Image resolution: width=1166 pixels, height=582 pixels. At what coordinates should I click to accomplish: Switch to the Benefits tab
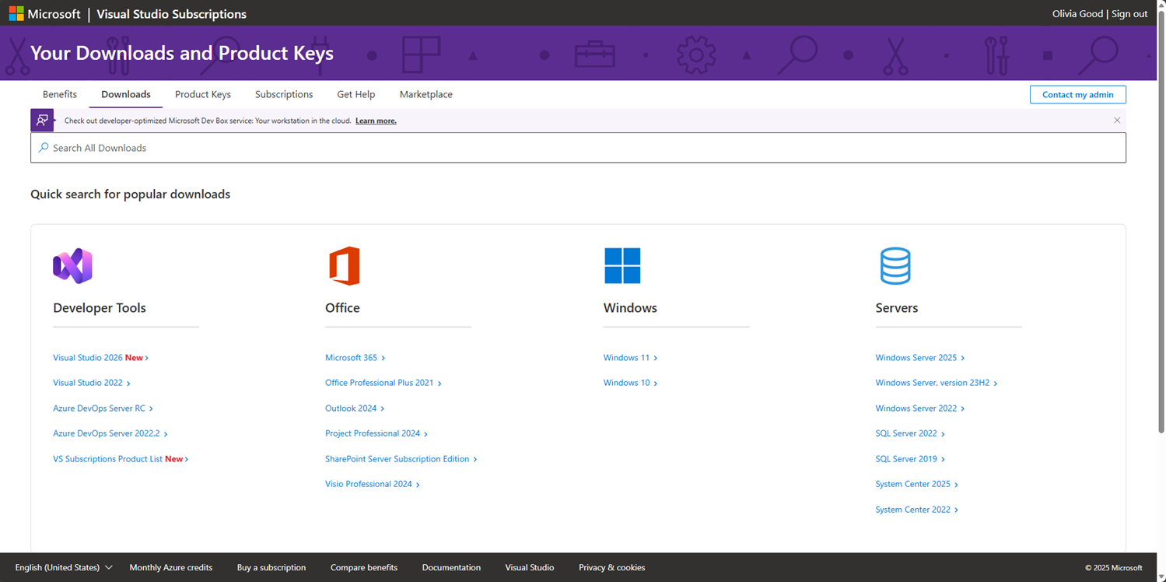(59, 94)
